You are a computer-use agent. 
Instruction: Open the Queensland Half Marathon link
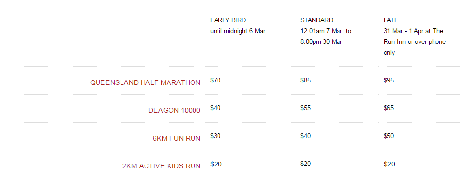pos(145,82)
